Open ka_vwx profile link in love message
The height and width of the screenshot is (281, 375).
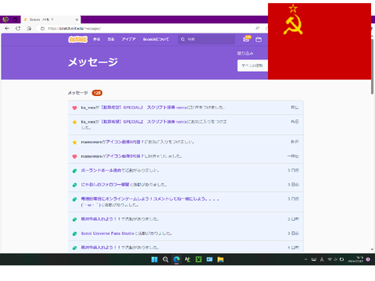[87, 108]
